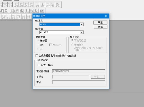
Task: Click the aF5 up-arrow pulse result icon
Action: click(x=37, y=5)
